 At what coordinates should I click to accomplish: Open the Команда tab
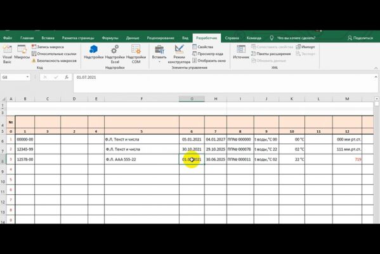pos(254,38)
